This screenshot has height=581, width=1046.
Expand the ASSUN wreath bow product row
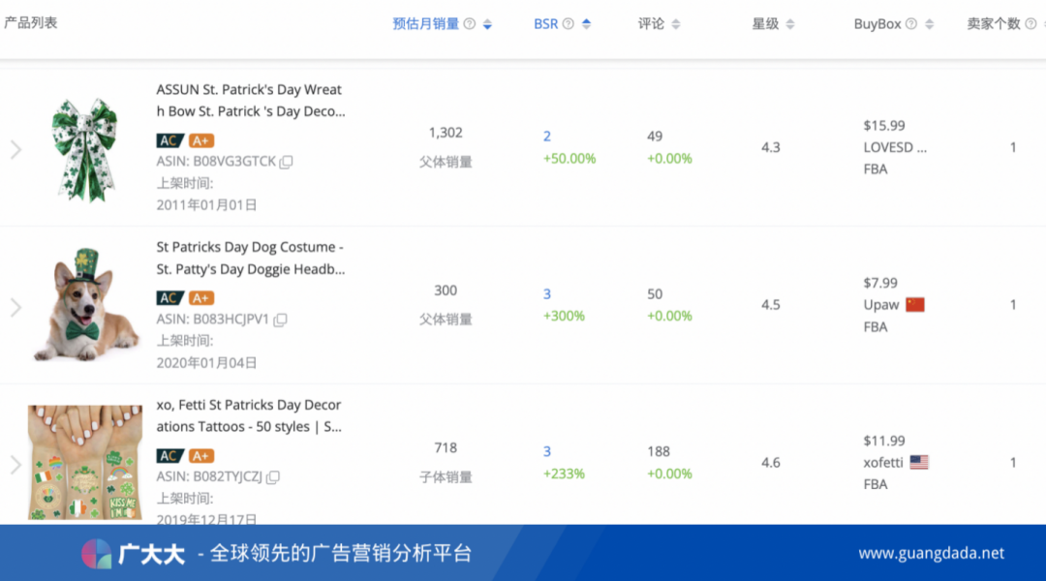[x=16, y=149]
